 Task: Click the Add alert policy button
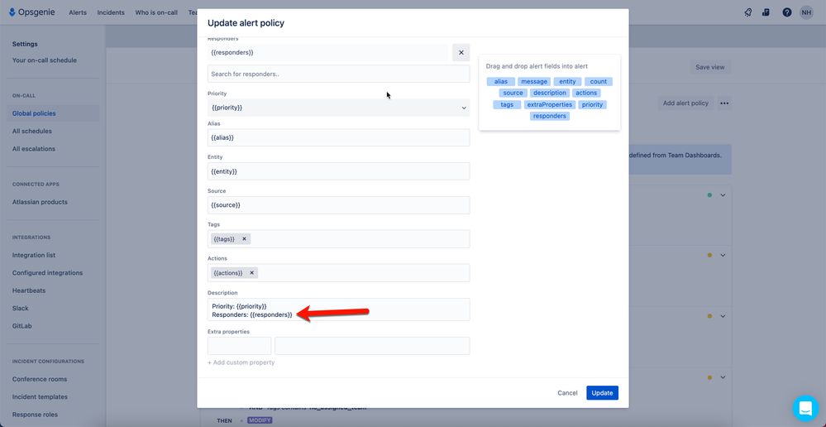685,103
